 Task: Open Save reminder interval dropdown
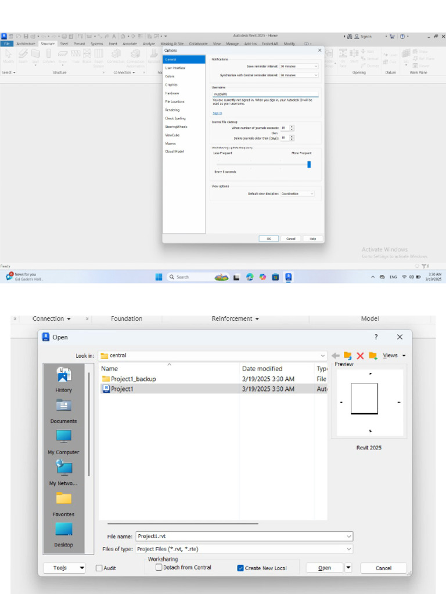coord(299,66)
